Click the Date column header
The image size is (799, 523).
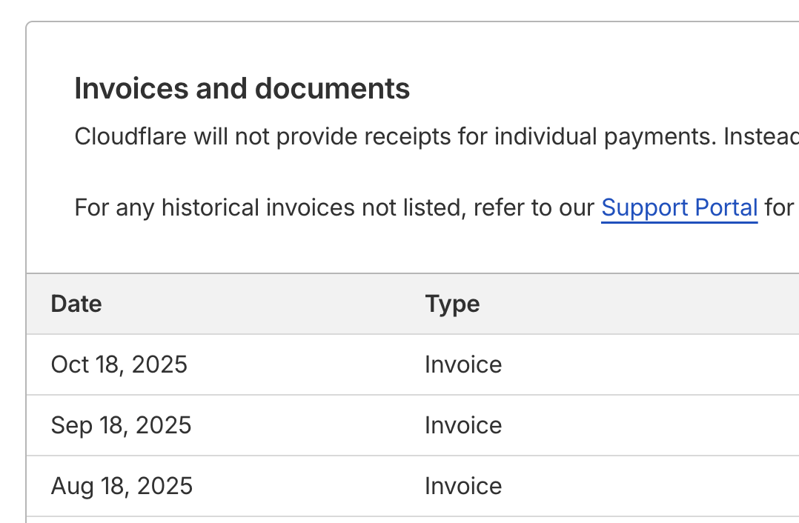coord(76,304)
